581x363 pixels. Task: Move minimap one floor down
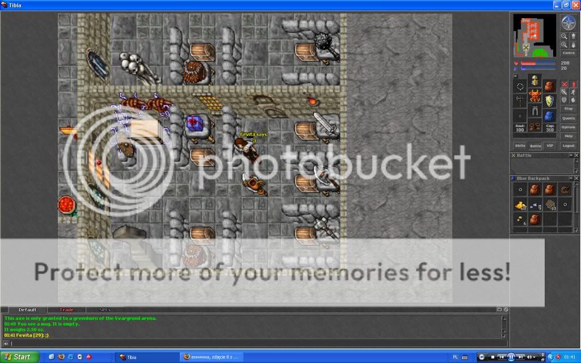(x=573, y=45)
